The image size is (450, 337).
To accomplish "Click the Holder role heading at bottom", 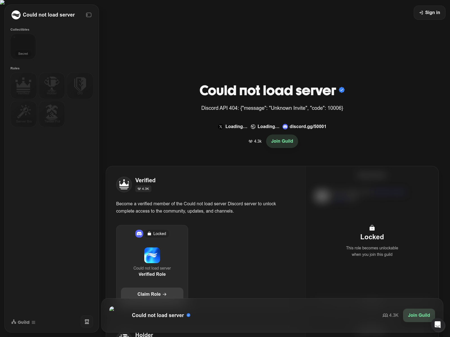I will (144, 334).
